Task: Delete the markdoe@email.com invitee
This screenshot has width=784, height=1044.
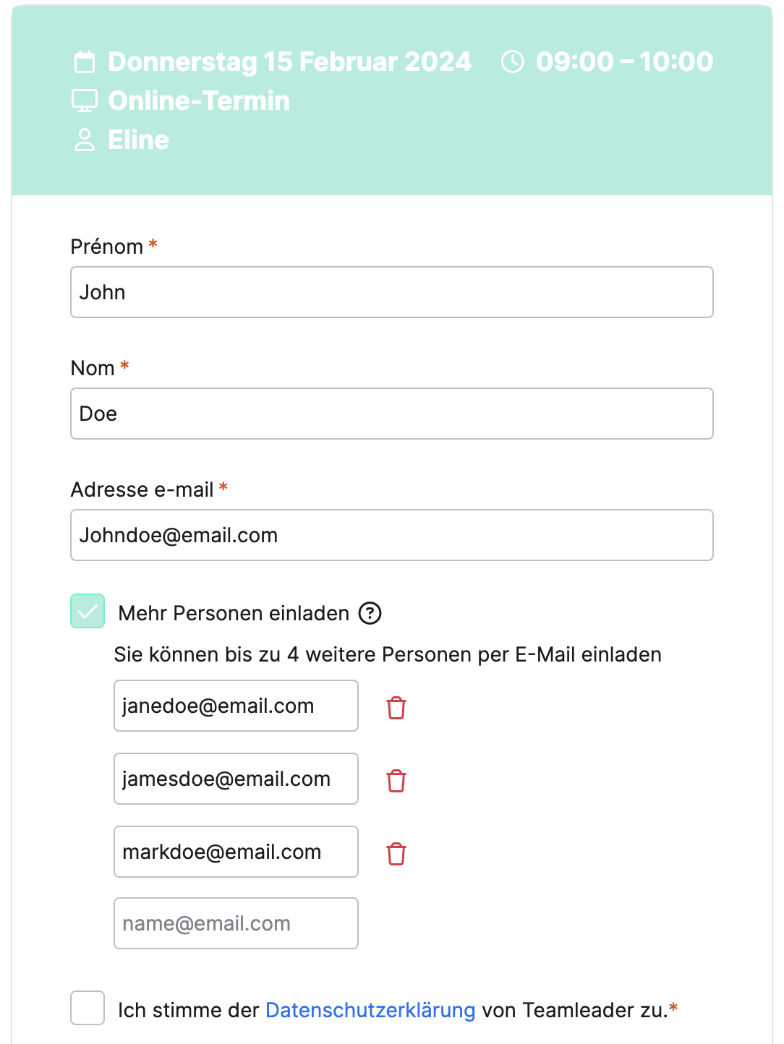Action: click(x=396, y=854)
